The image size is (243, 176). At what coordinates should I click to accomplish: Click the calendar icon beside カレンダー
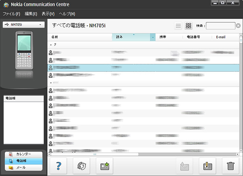(11, 154)
